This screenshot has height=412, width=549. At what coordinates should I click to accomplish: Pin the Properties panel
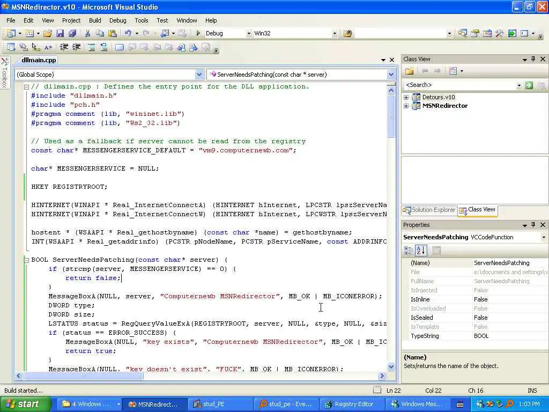pos(533,225)
